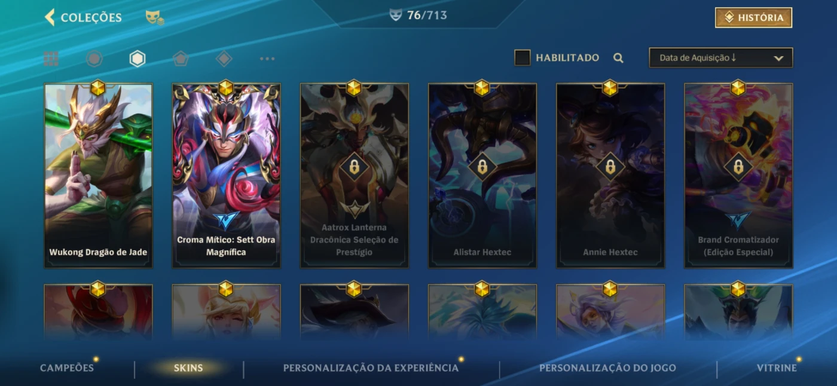
Task: Go to the Vitrine tab
Action: tap(777, 367)
